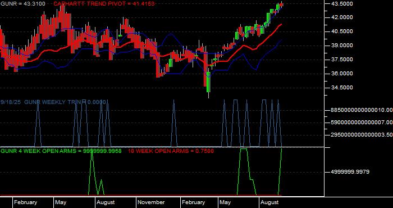The width and height of the screenshot is (393, 208).
Task: Click the second February timeline marker
Action: [193, 202]
